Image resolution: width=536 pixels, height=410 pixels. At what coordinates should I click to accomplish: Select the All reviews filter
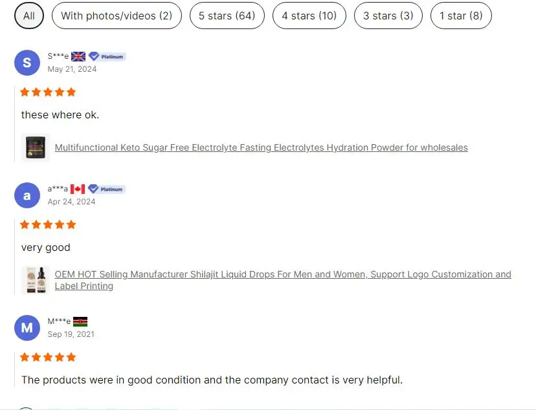point(29,16)
